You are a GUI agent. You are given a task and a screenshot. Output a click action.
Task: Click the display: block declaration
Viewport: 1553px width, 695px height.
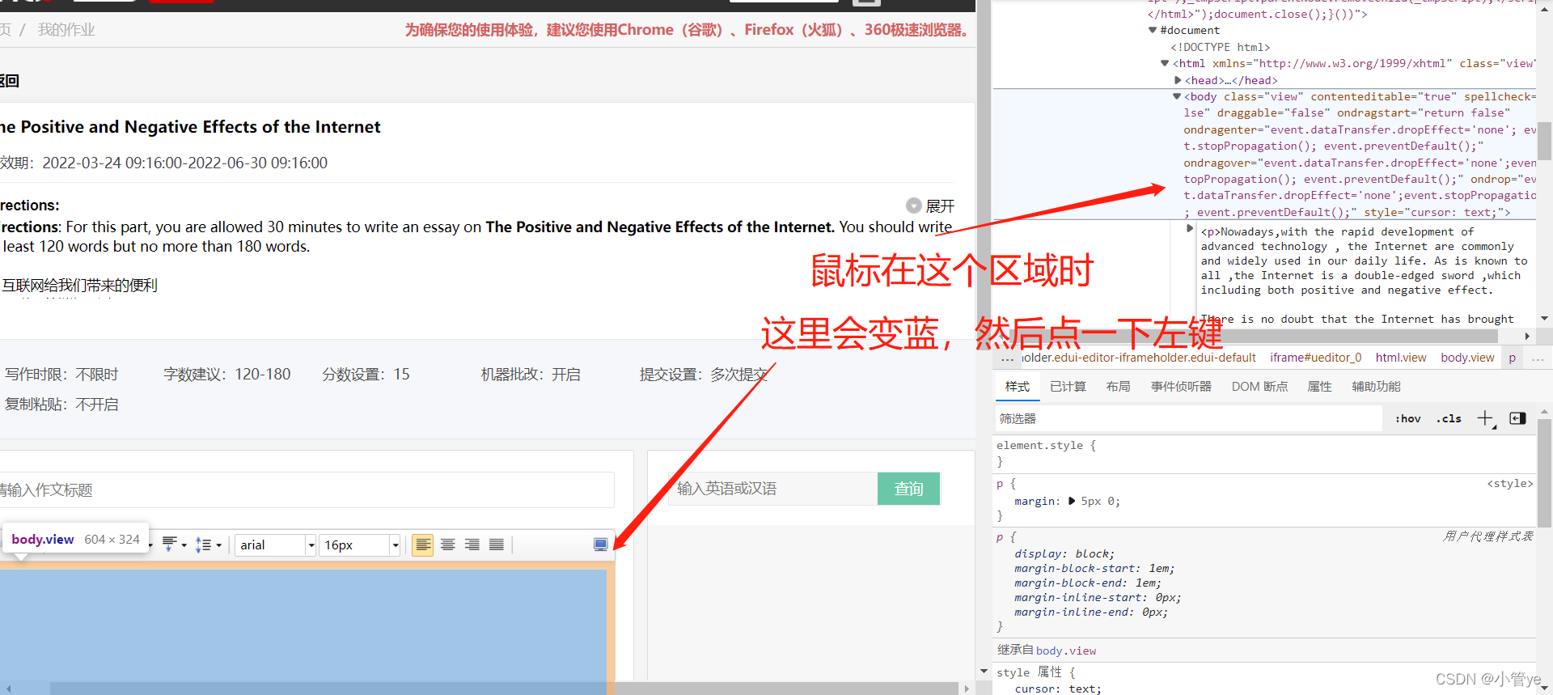1064,553
